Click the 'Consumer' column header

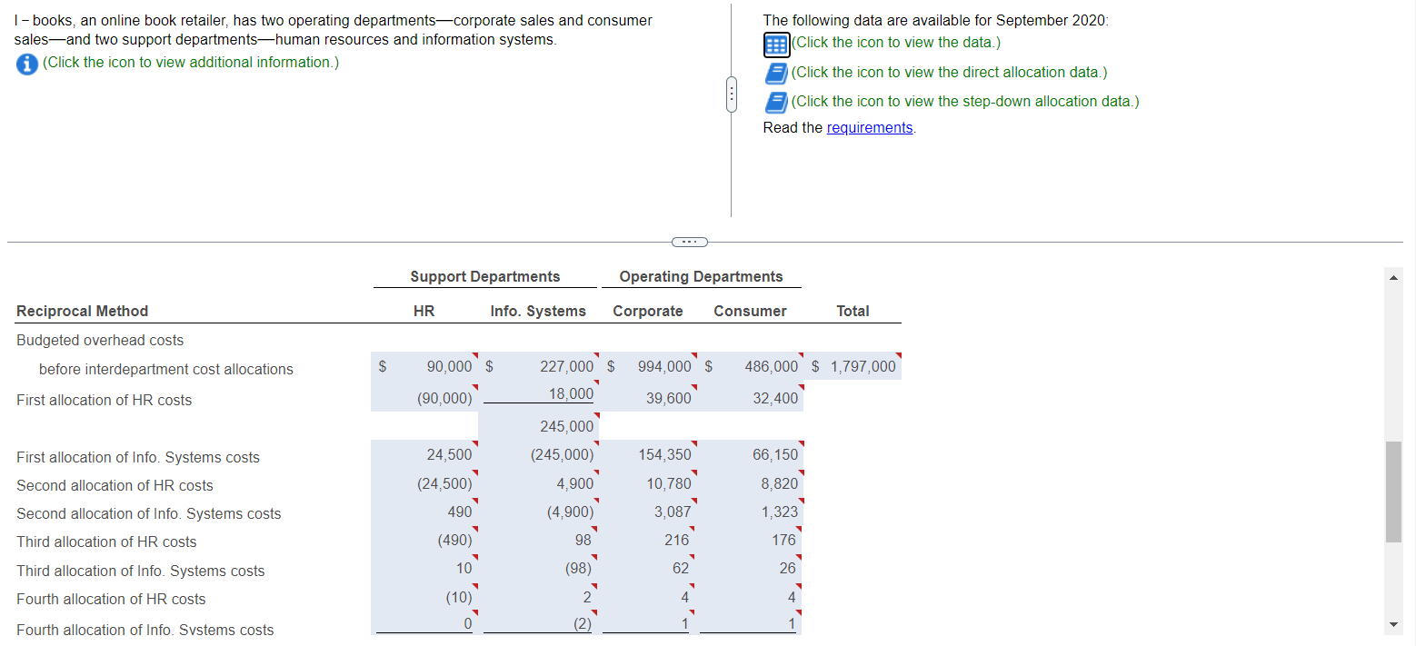[750, 311]
